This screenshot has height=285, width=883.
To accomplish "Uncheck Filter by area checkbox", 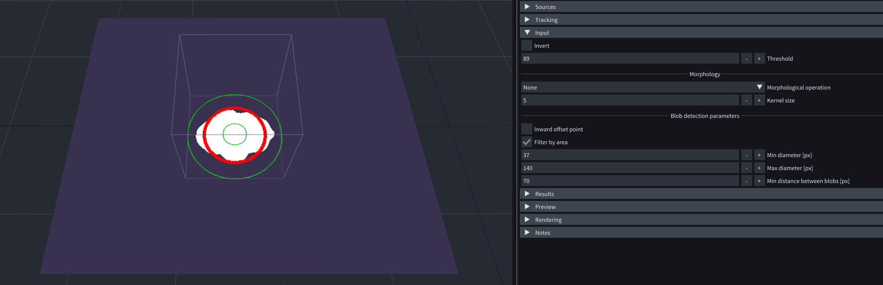I will (x=527, y=142).
